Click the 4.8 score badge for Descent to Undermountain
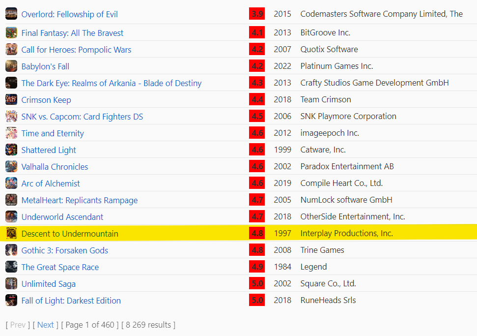The image size is (477, 336). [257, 233]
